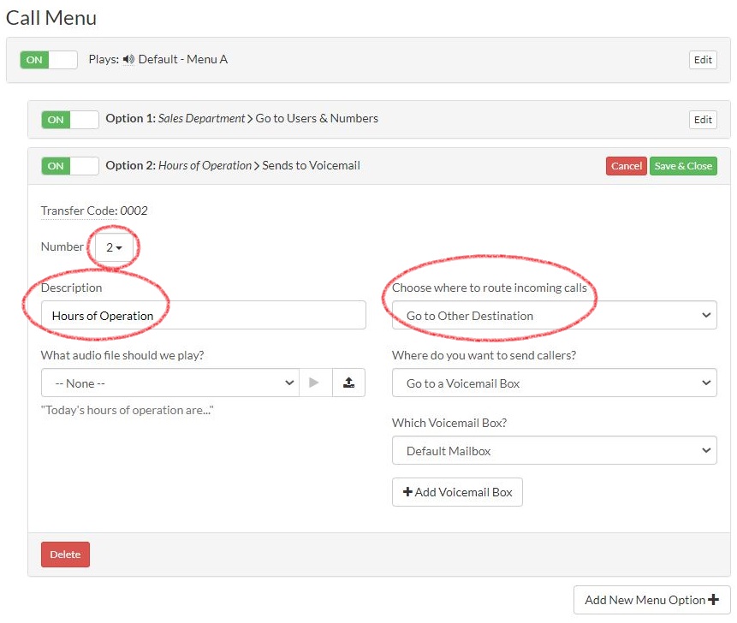Open the Go to Other Destination dropdown
The height and width of the screenshot is (623, 737).
click(x=554, y=315)
